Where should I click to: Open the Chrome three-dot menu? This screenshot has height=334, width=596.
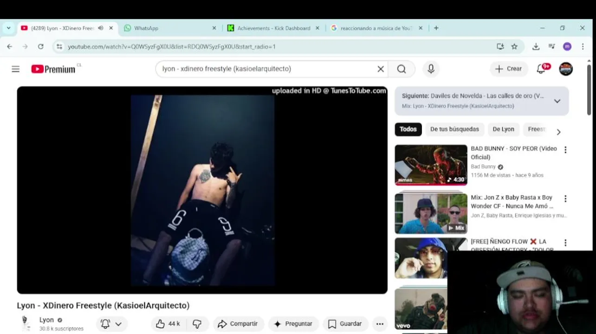[583, 46]
